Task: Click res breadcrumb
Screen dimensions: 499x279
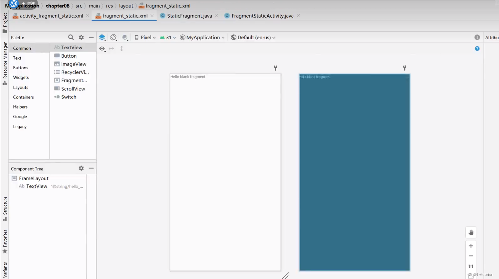Action: pos(109,6)
